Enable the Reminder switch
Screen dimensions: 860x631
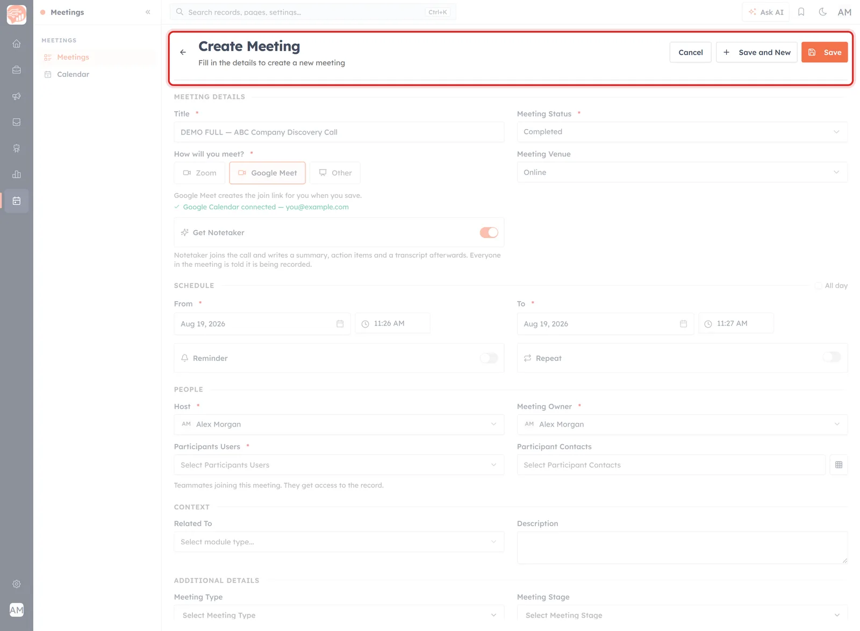(489, 358)
